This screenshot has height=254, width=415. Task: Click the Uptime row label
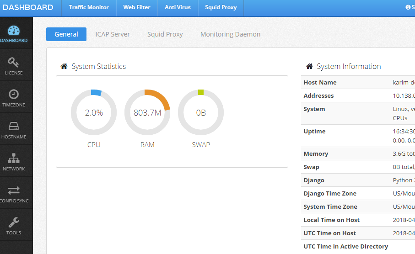314,132
